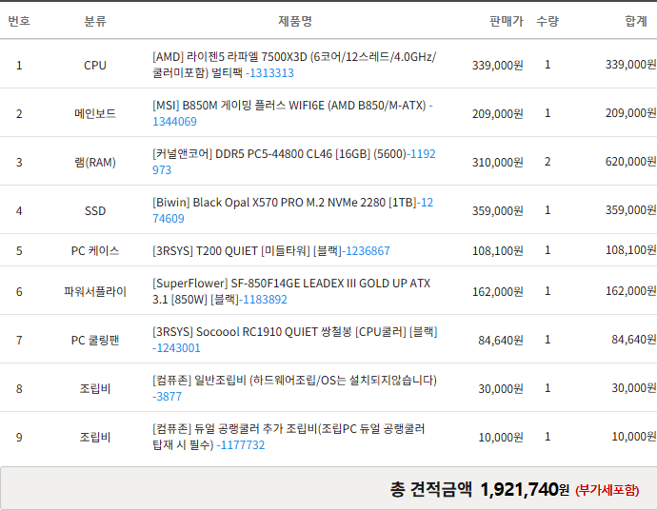
Task: Select the 메인보드 category cell
Action: click(x=95, y=114)
